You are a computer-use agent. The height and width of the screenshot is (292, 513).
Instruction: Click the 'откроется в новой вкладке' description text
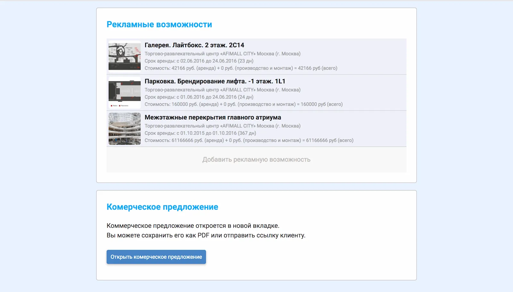(193, 226)
